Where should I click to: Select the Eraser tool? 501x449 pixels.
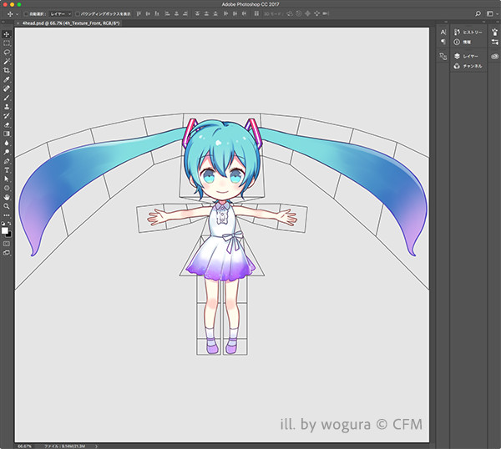7,124
